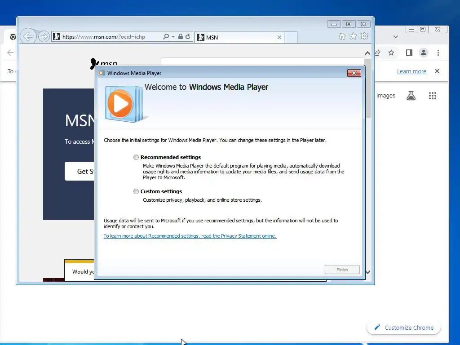
Task: Open the Privacy Statement online link
Action: click(x=190, y=236)
